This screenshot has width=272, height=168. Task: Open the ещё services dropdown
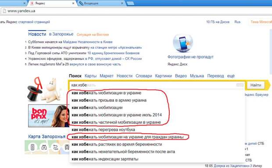[231, 76]
